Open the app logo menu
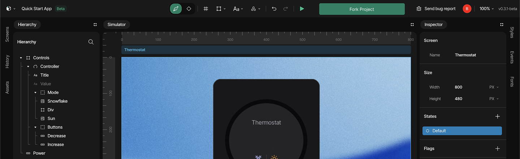This screenshot has height=159, width=520. coord(10,9)
